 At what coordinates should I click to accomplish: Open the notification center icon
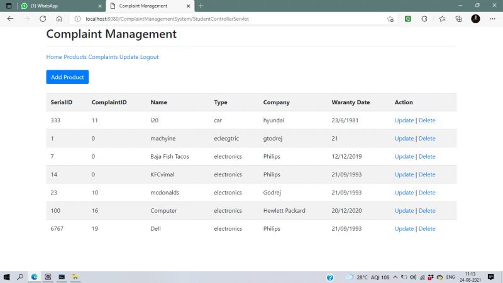490,277
